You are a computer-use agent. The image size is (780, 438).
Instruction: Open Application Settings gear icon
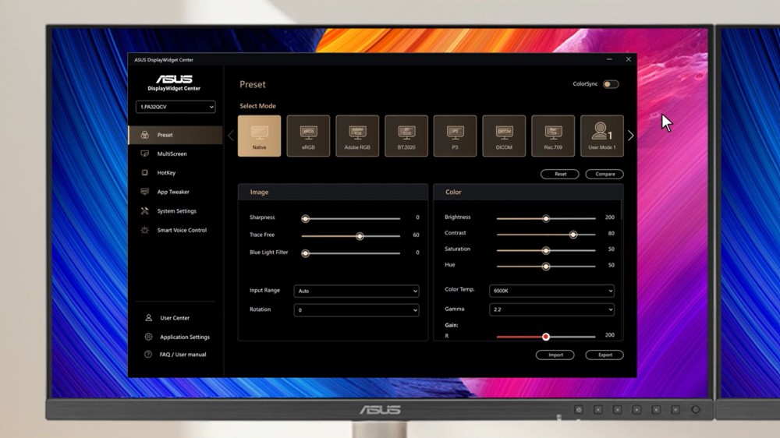pyautogui.click(x=148, y=337)
